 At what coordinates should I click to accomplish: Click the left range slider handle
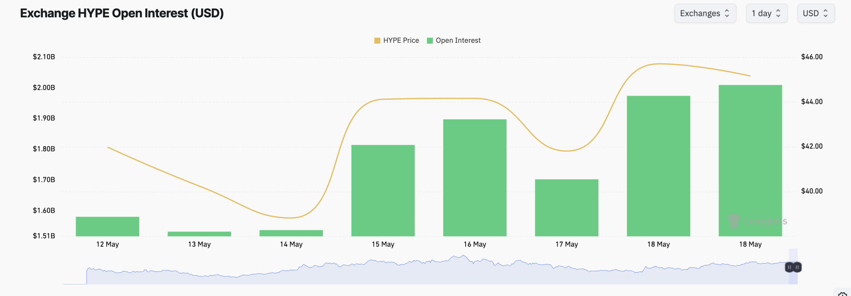(789, 267)
